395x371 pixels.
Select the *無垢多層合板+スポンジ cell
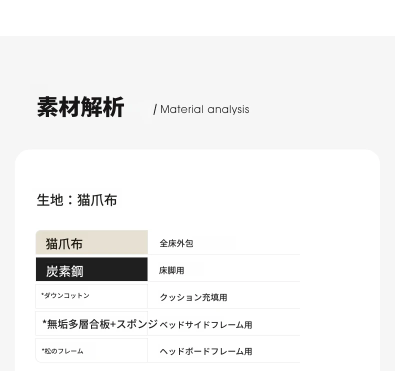91,323
